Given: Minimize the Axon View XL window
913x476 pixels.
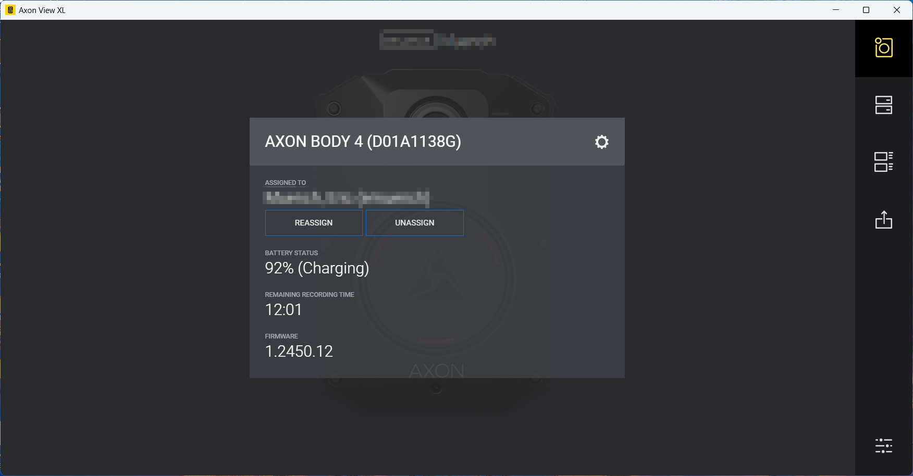Looking at the screenshot, I should click(836, 10).
